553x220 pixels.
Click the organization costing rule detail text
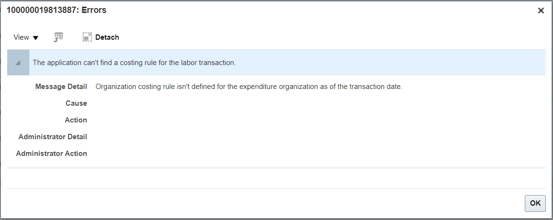[248, 87]
